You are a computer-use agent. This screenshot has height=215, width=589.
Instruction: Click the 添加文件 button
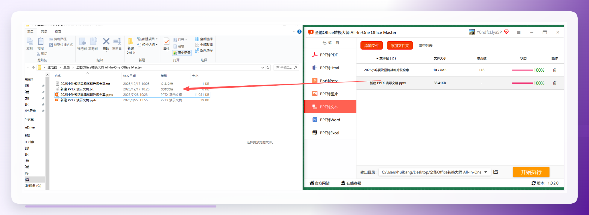point(371,45)
